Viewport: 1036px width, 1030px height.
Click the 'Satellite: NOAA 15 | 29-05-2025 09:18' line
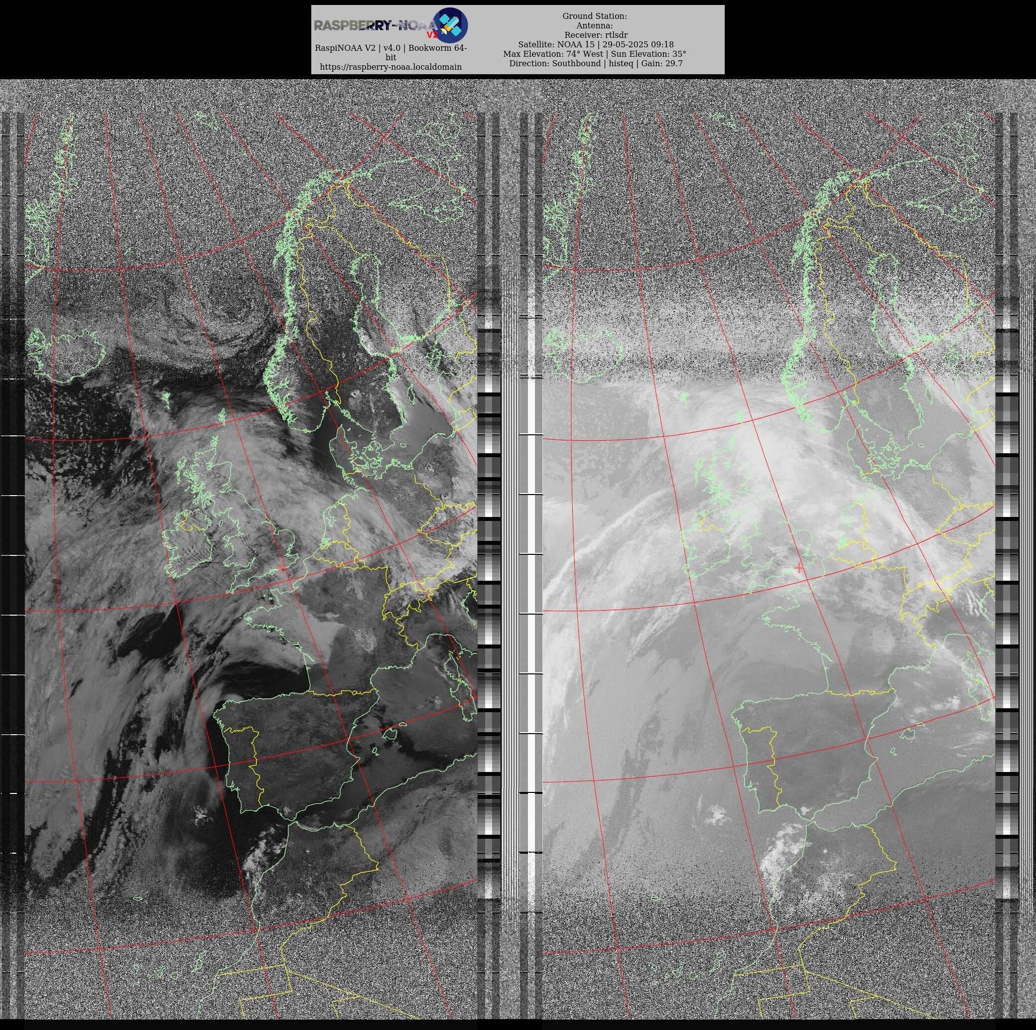pyautogui.click(x=595, y=44)
